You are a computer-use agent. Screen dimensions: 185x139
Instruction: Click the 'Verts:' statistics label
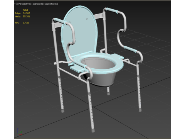(x=18, y=17)
